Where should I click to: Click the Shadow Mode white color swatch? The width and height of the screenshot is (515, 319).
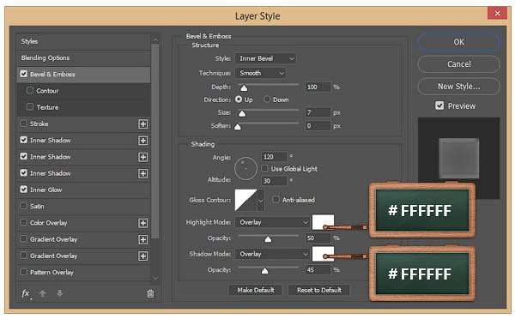click(323, 254)
